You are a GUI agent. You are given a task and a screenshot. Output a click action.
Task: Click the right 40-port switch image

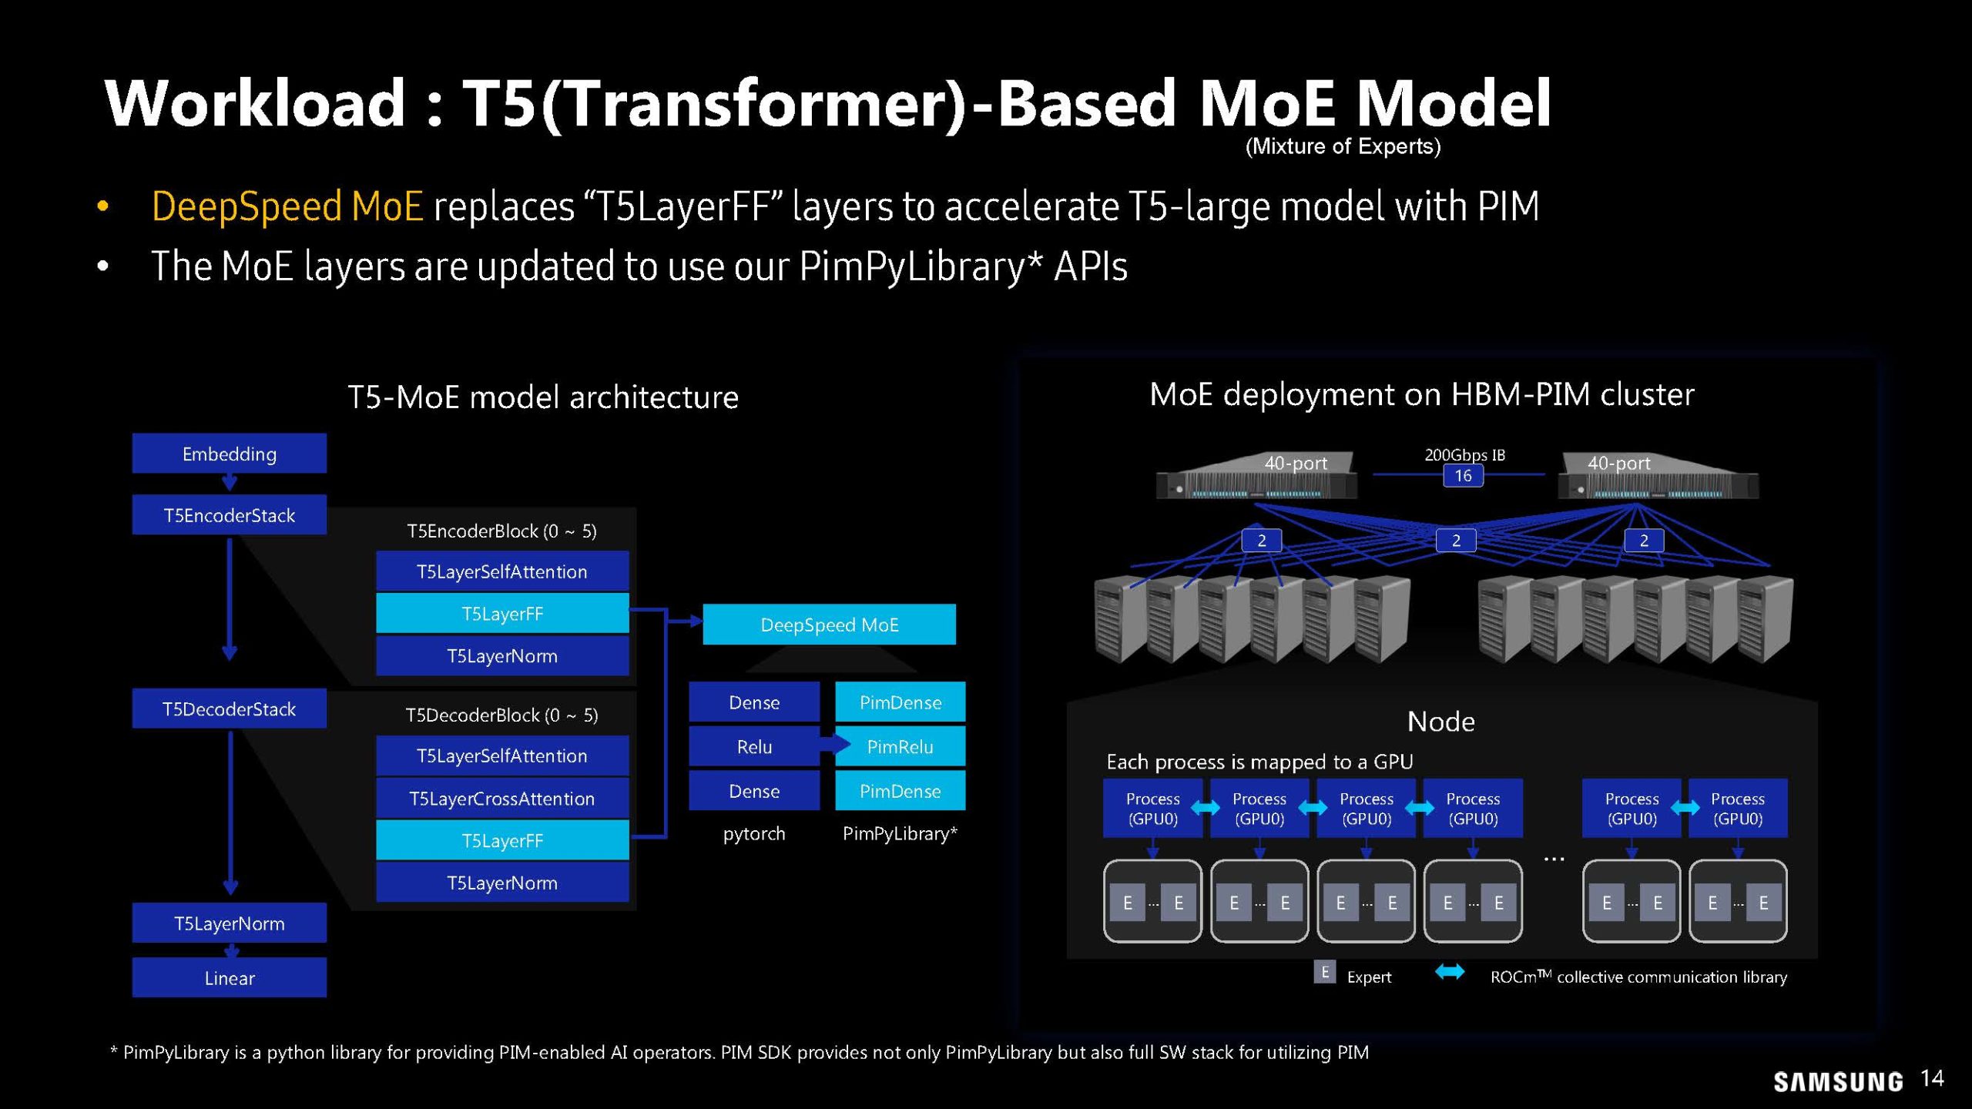point(1658,477)
